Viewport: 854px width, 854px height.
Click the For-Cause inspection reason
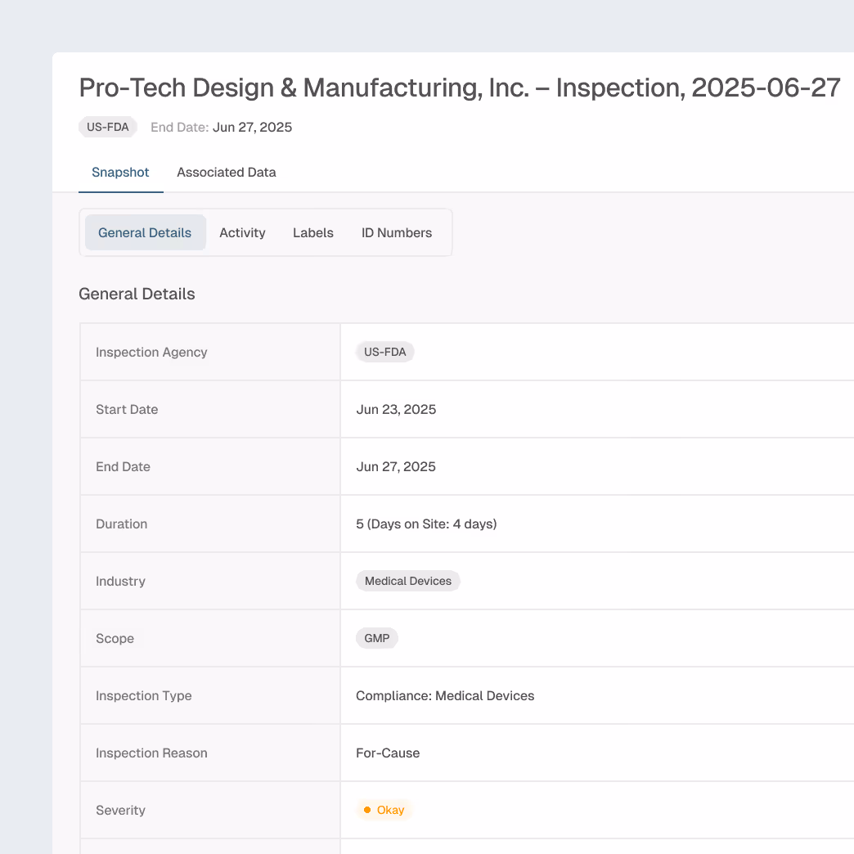point(388,753)
